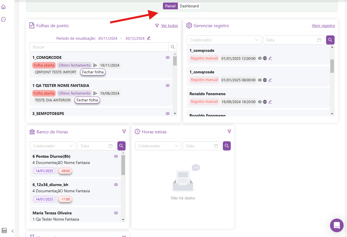Edit the Período de visualização with the pencil icon

(x=149, y=38)
